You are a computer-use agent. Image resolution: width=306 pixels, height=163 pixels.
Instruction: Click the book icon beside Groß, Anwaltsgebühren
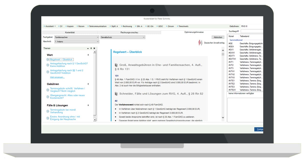coord(116,65)
